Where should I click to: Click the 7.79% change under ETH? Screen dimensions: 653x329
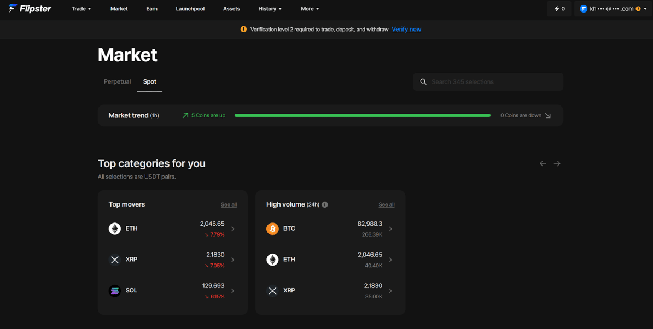214,234
